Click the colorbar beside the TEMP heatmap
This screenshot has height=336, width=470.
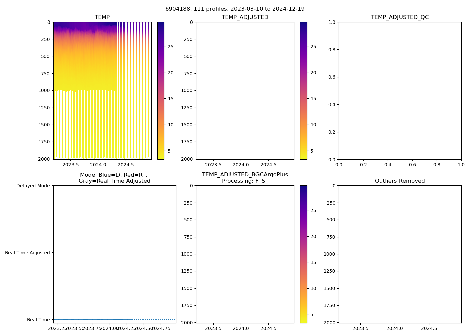click(161, 90)
